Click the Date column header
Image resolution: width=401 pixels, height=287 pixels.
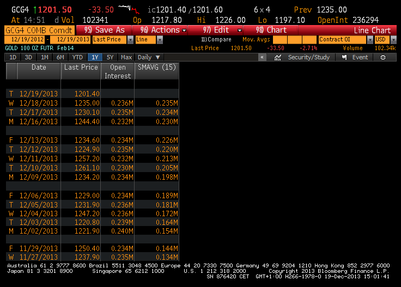(x=39, y=71)
